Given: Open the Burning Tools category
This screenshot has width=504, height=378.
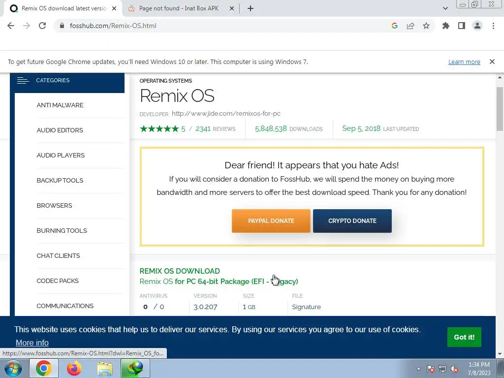Looking at the screenshot, I should 62,230.
